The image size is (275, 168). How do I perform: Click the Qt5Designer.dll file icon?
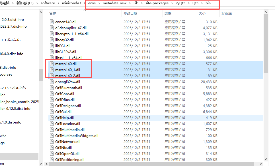(52, 106)
